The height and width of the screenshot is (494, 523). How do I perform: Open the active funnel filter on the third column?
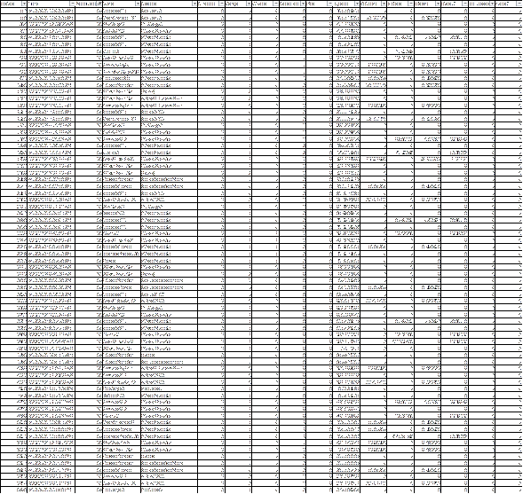click(x=99, y=4)
